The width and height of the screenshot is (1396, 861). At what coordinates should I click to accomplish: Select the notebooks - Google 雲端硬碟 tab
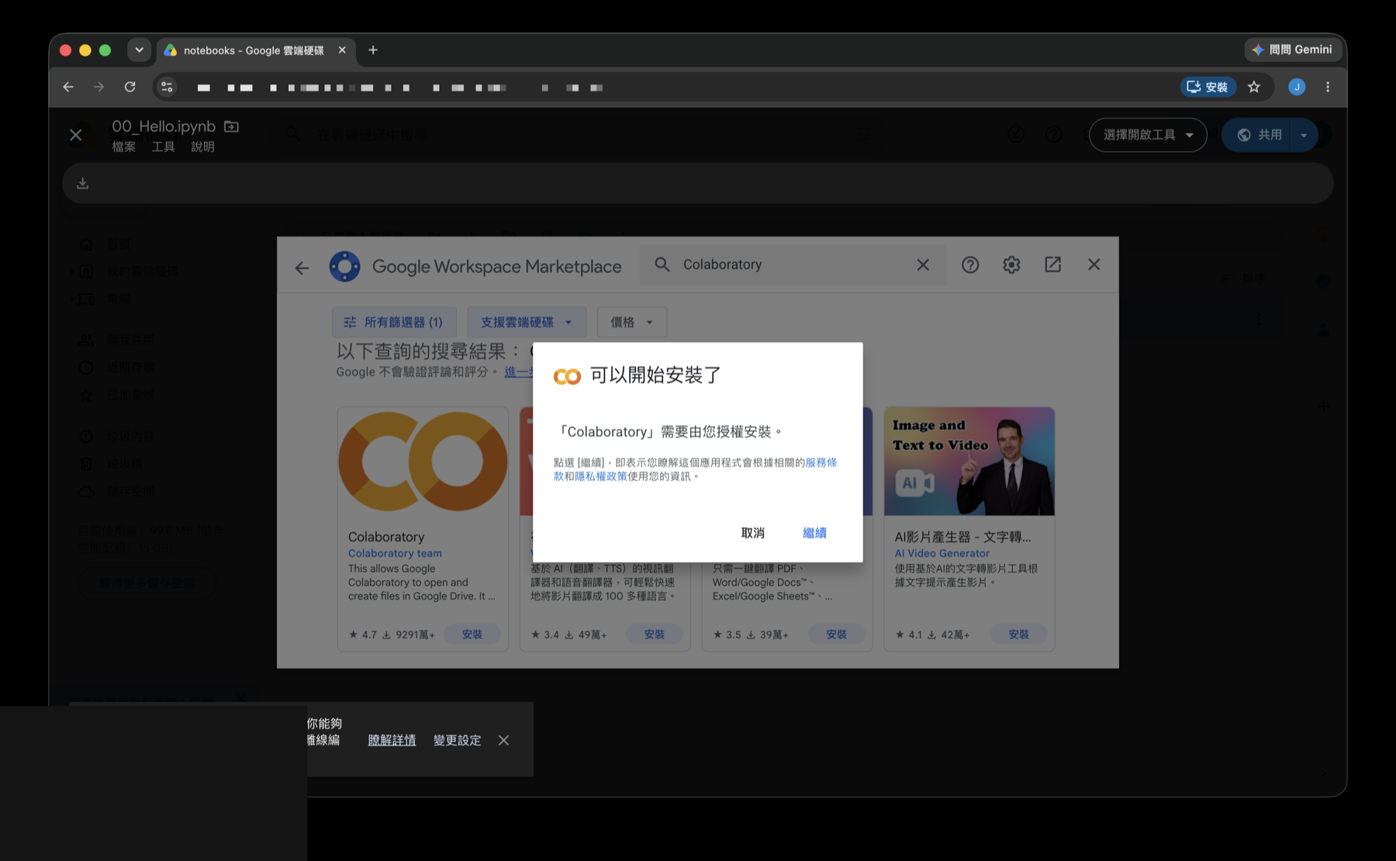256,50
